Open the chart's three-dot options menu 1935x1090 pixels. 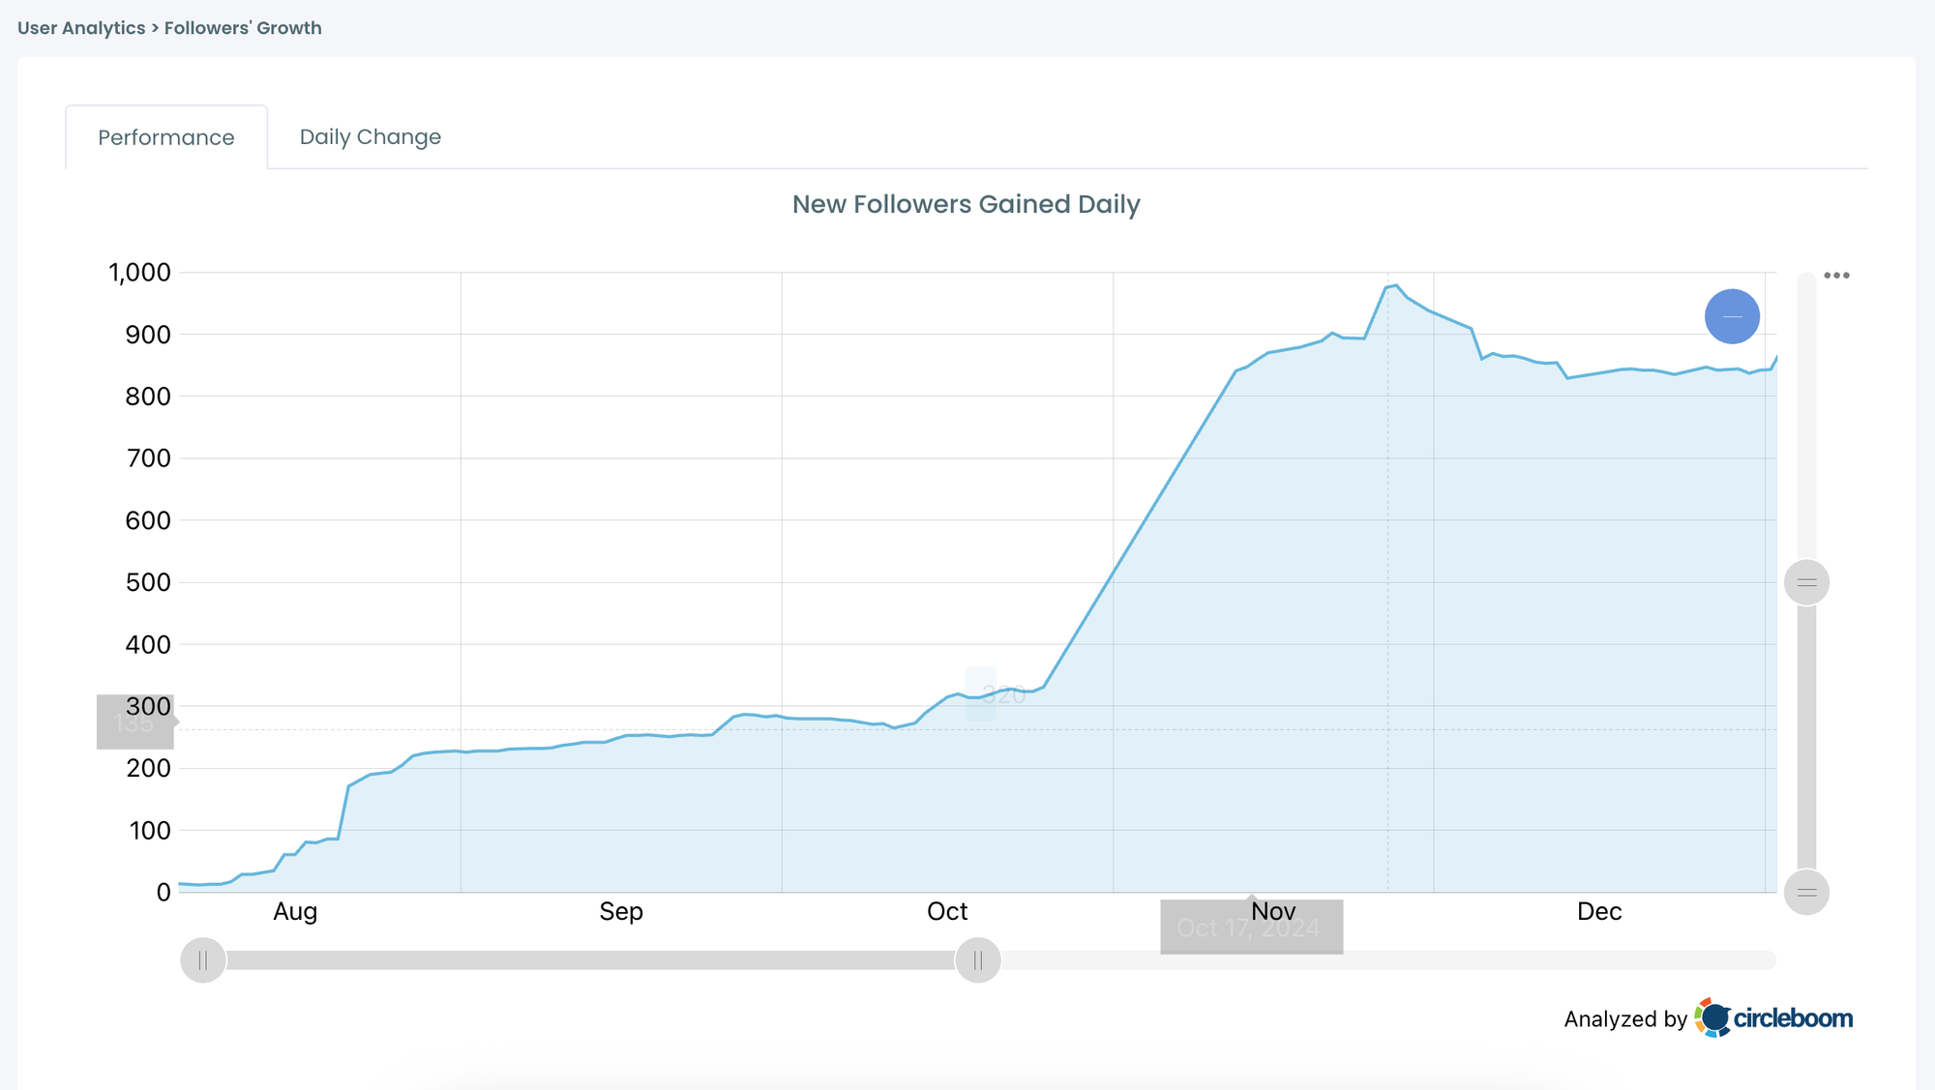(1836, 274)
